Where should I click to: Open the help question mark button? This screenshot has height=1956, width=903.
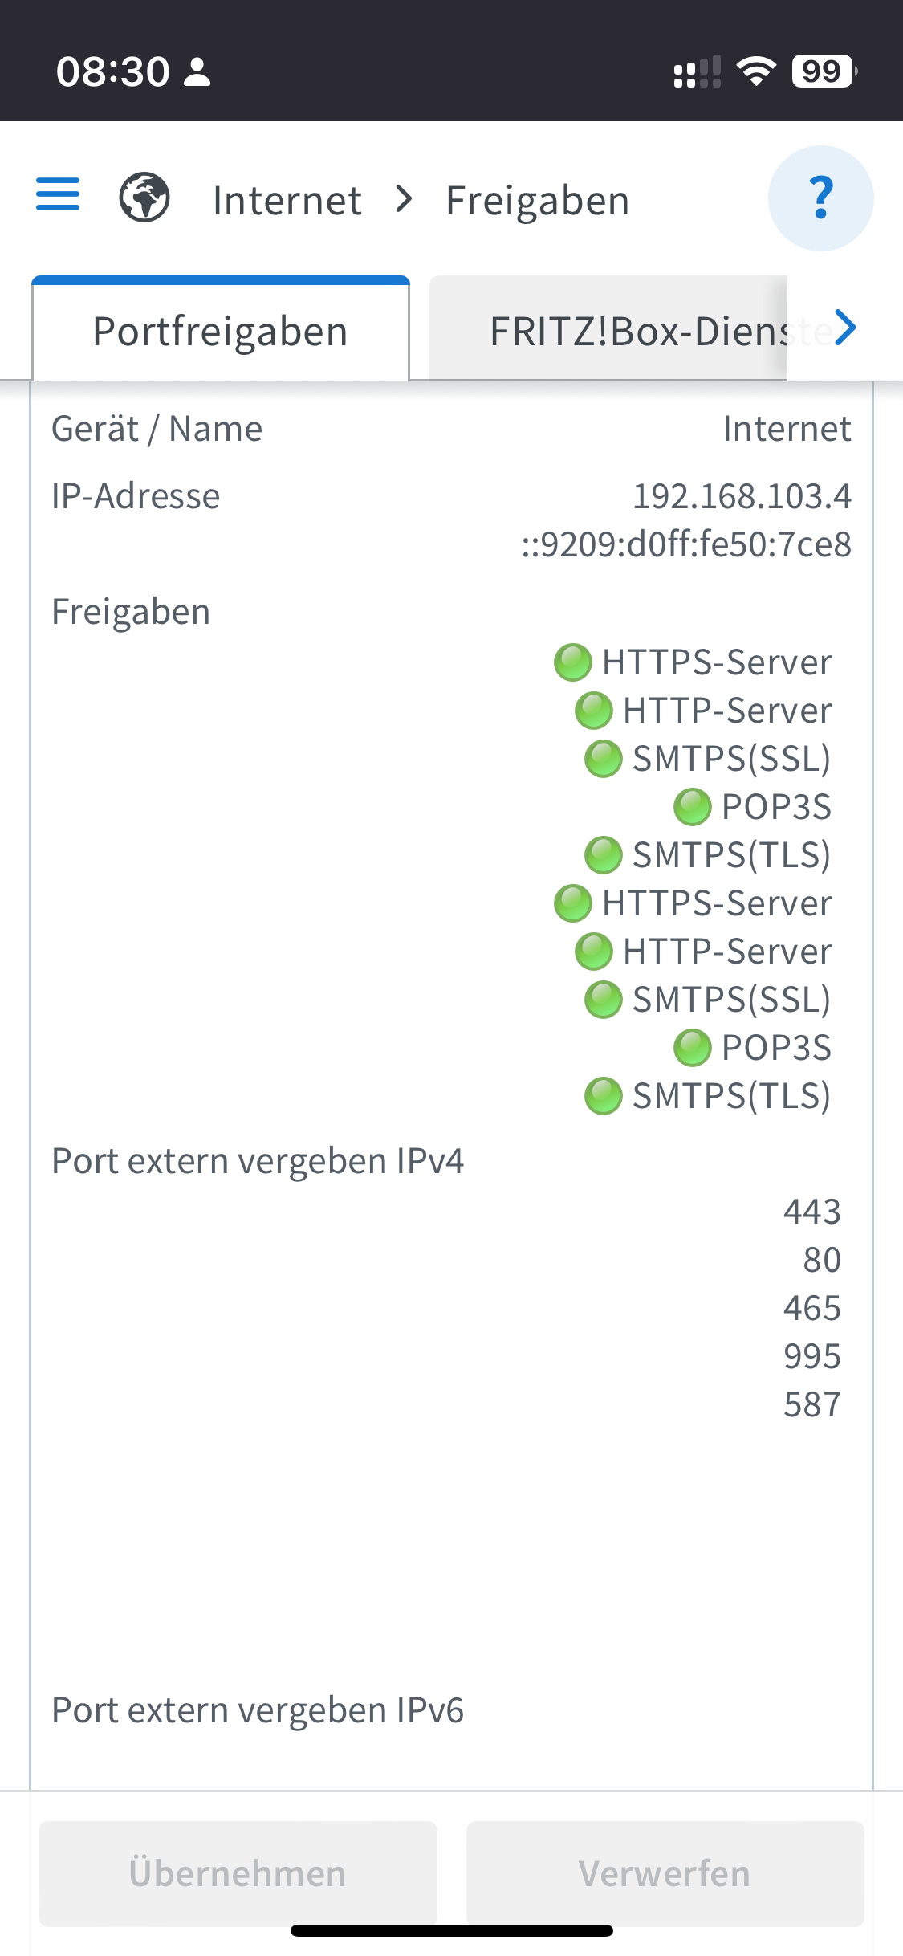pos(820,198)
